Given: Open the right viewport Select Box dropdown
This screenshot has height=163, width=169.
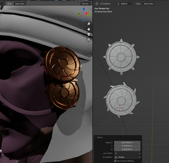Looking at the screenshot, I should pyautogui.click(x=149, y=4).
